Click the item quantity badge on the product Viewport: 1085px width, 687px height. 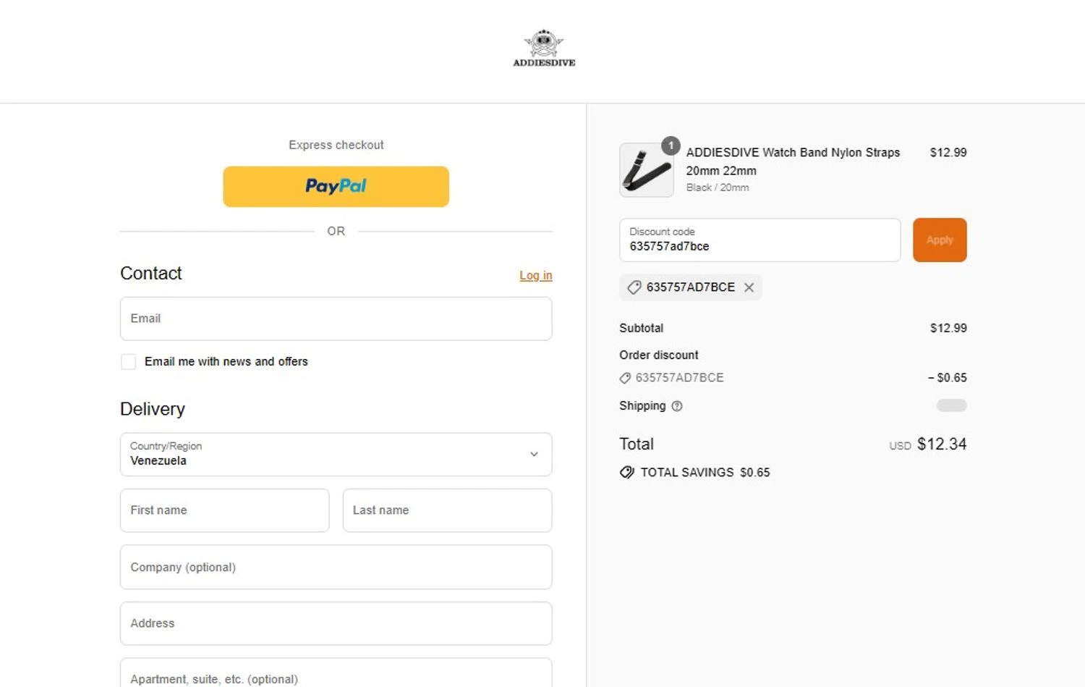click(x=671, y=146)
